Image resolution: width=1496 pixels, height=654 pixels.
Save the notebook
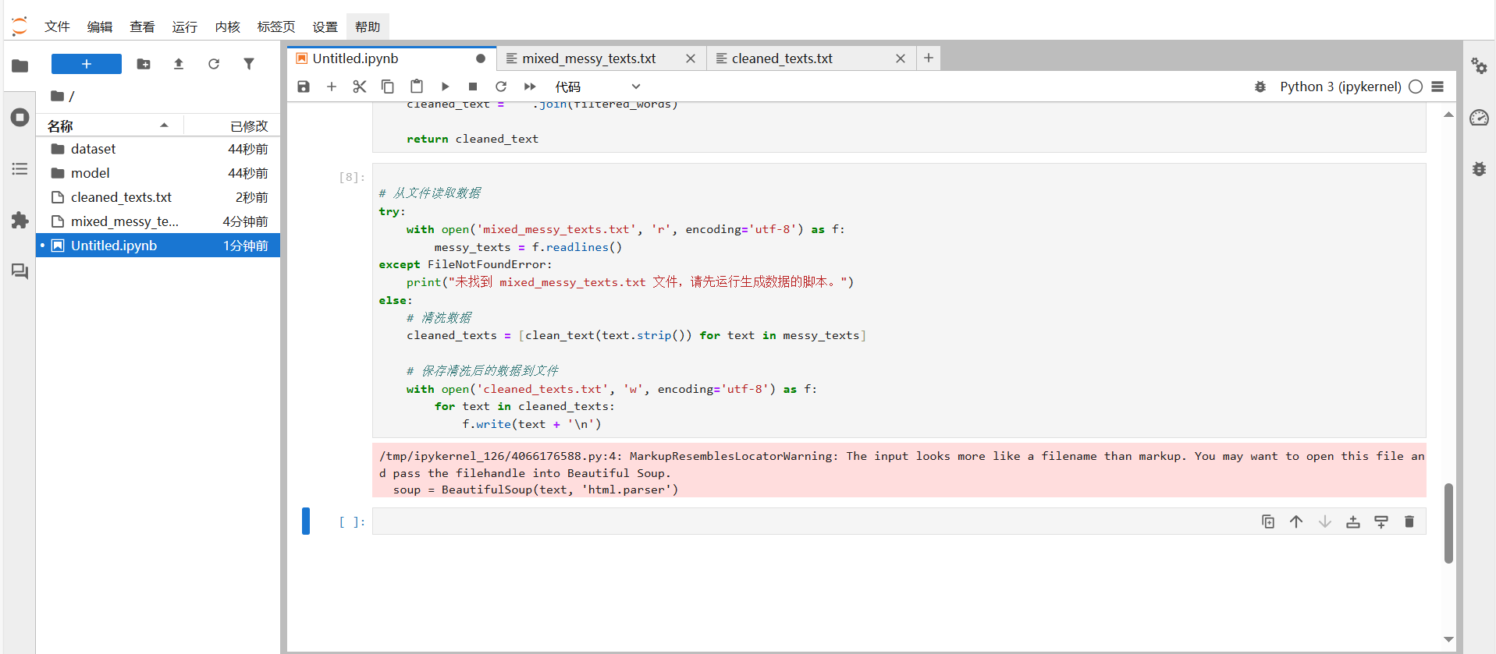(304, 87)
